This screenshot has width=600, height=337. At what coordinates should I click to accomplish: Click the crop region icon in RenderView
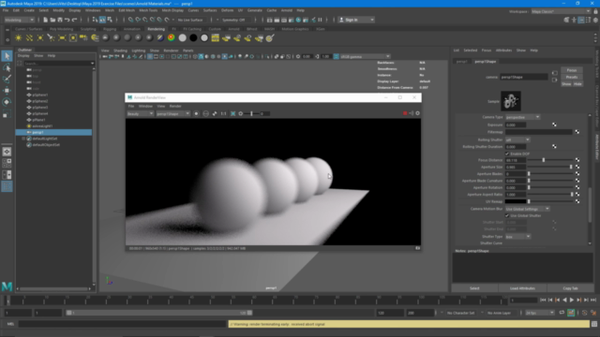click(232, 114)
